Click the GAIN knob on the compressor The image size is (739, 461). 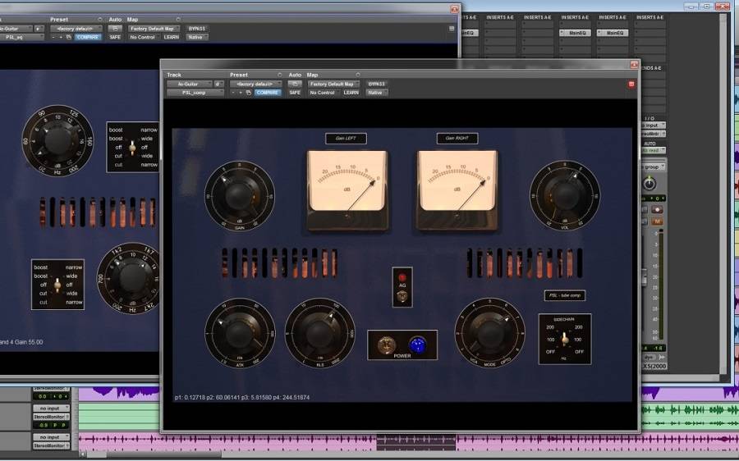coord(239,194)
